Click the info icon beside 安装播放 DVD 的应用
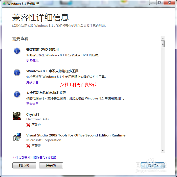This screenshot has height=177, width=177. 17,51
